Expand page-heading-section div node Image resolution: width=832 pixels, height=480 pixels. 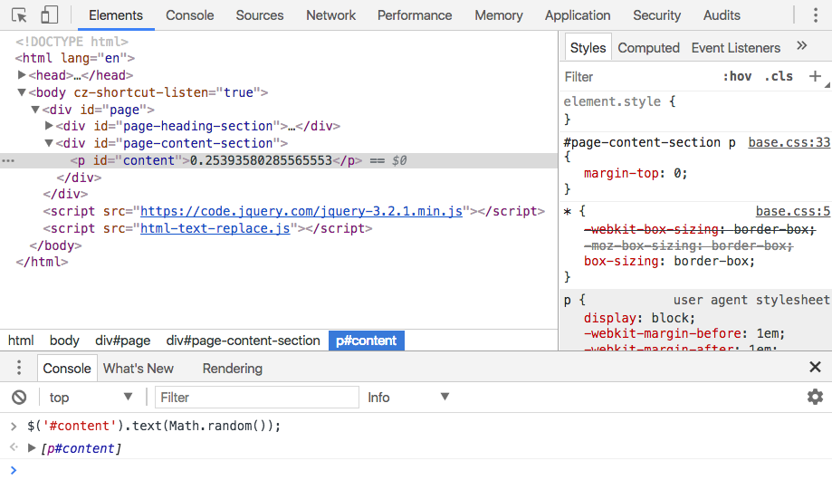(49, 126)
